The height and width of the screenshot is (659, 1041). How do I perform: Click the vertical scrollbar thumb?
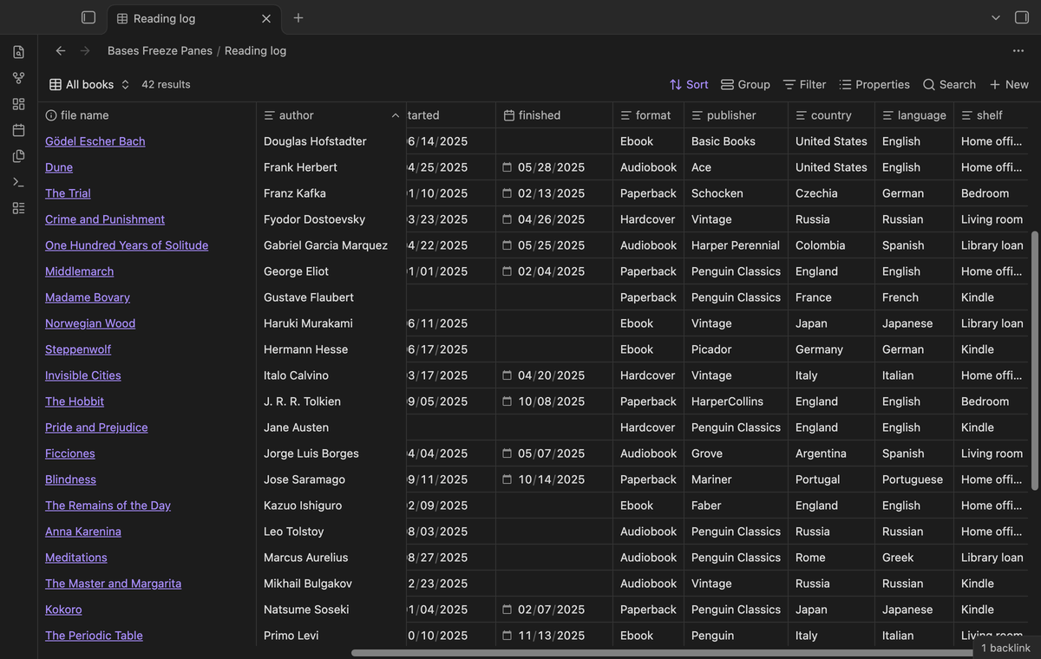coord(1035,361)
